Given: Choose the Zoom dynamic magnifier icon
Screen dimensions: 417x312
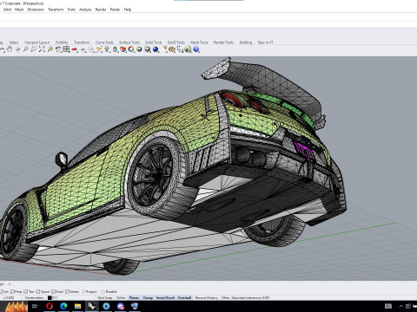Looking at the screenshot, I should 26,49.
